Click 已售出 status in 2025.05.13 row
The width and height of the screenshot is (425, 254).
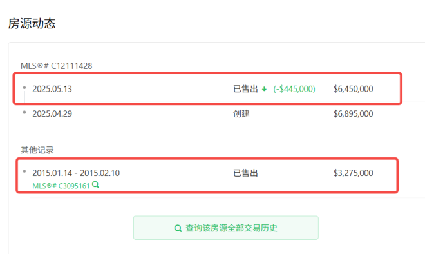coord(245,89)
